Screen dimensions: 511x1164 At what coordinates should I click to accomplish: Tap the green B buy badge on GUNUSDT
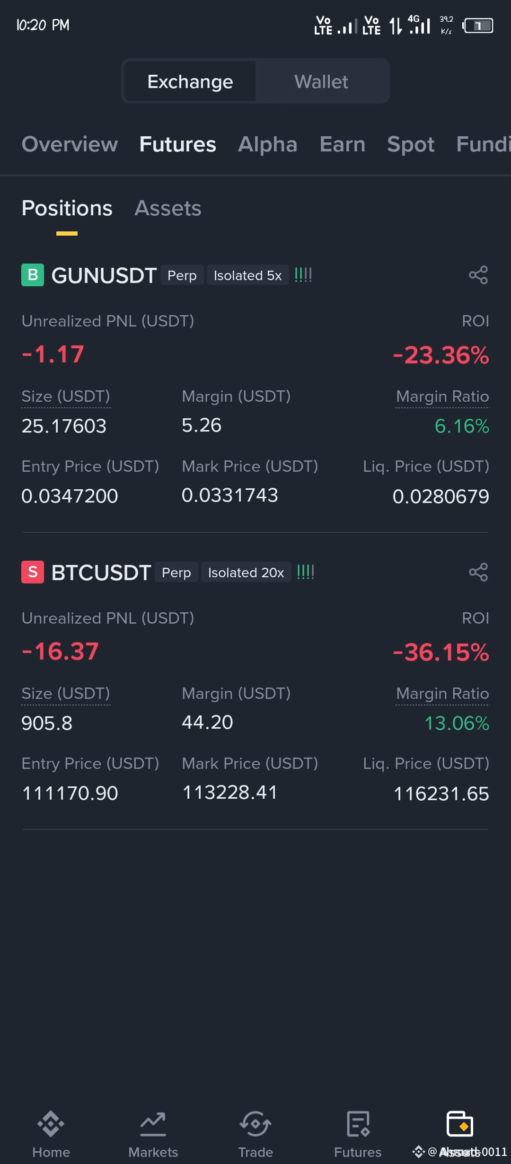pos(33,275)
